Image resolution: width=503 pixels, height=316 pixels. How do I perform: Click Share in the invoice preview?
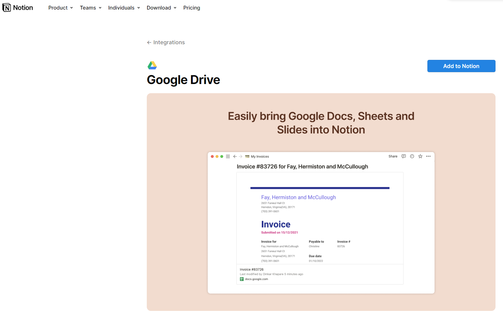point(393,156)
